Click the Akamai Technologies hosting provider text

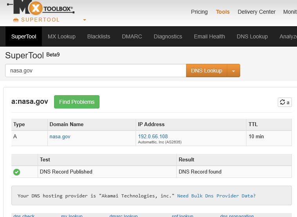click(96, 196)
